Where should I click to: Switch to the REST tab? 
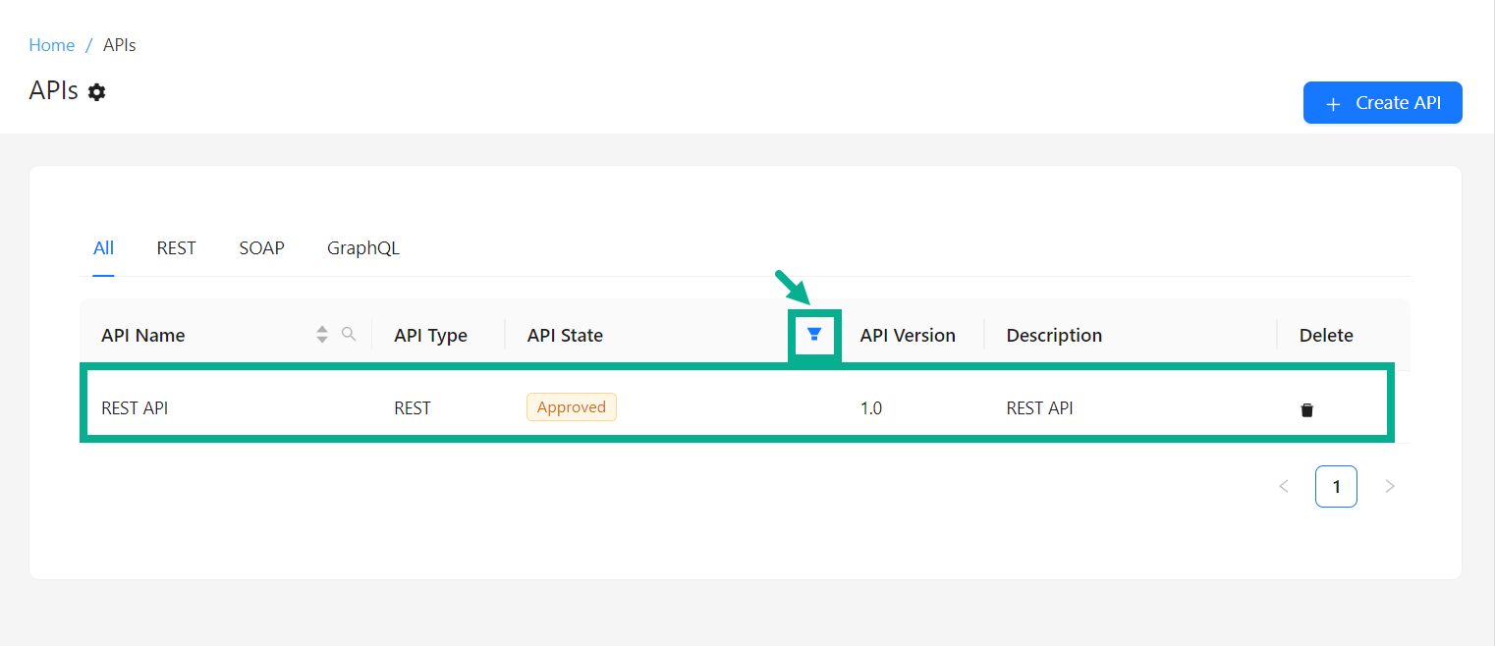coord(176,247)
